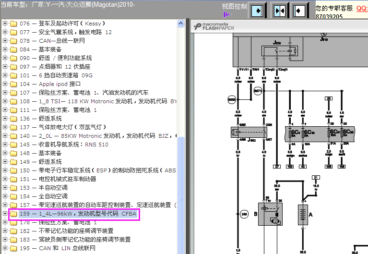Click the third view control button with left arrow

pos(300,10)
